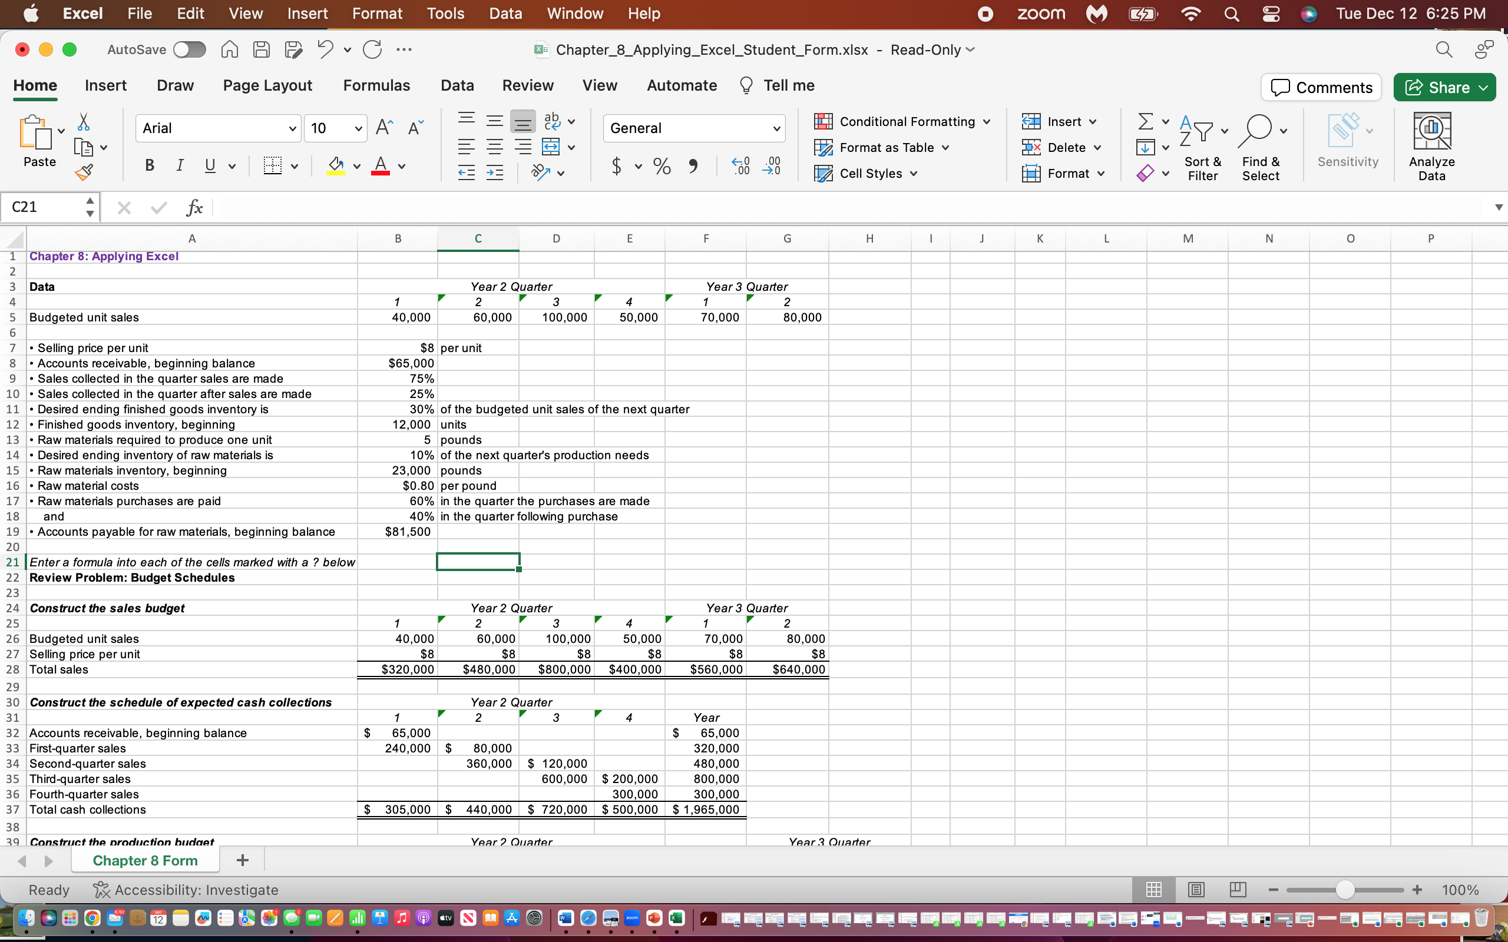
Task: Toggle bold formatting
Action: pyautogui.click(x=149, y=165)
